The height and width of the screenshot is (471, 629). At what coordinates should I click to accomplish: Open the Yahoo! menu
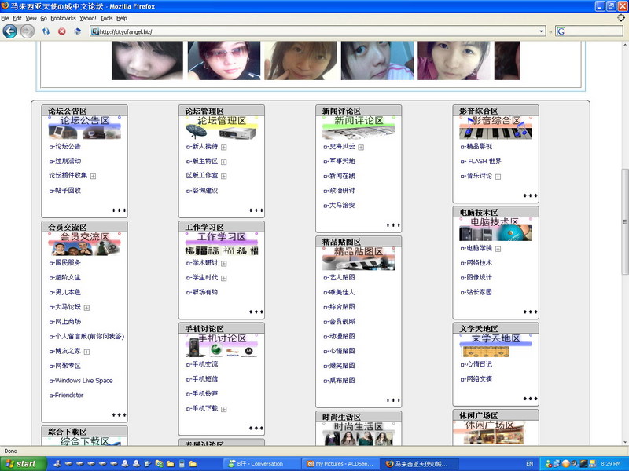87,18
